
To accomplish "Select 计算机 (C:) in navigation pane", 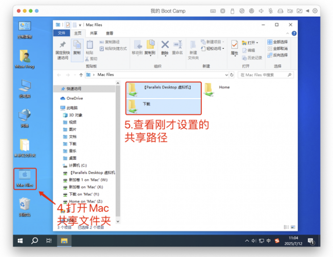I will (x=75, y=165).
